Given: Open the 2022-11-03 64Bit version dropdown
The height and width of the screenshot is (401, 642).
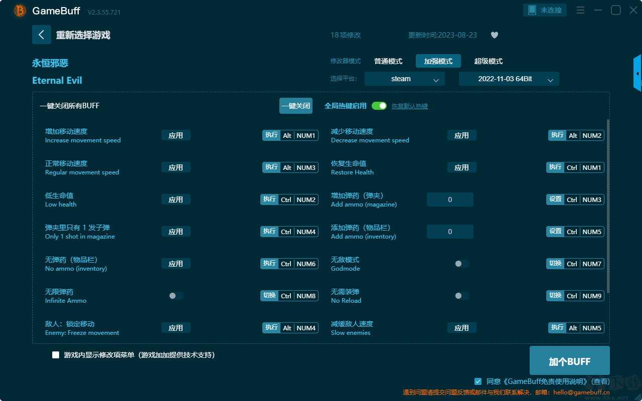Looking at the screenshot, I should pos(509,79).
